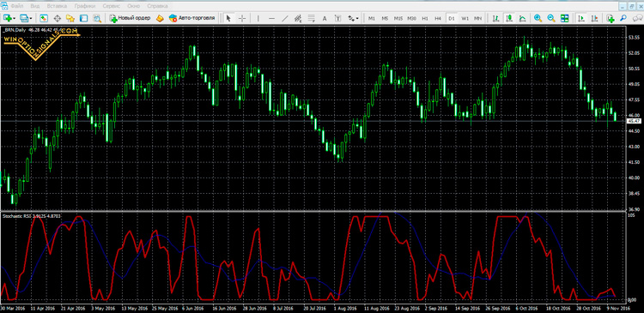Viewport: 644px width, 313px height.
Task: Open the Navigator folder-star icon
Action: [x=70, y=19]
